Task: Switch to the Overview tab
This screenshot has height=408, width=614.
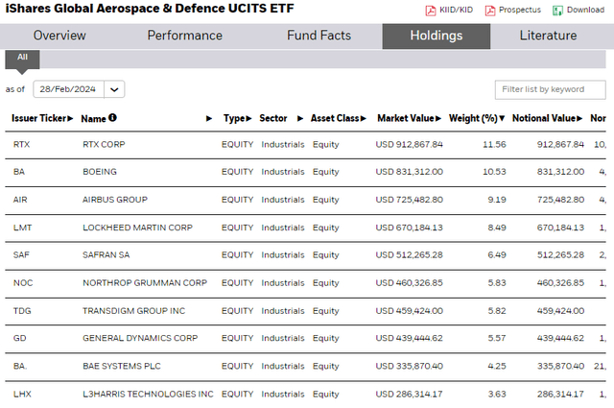Action: pyautogui.click(x=59, y=36)
